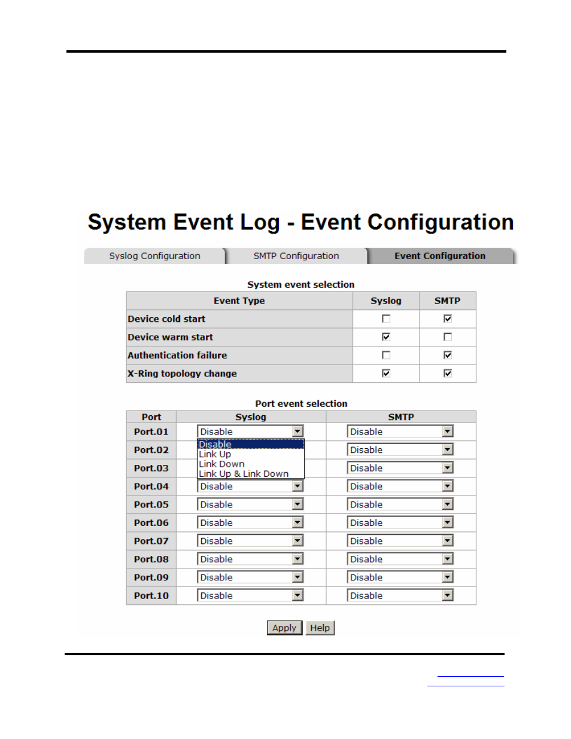This screenshot has width=571, height=739.
Task: Open the Syslog Configuration tab
Action: click(154, 256)
